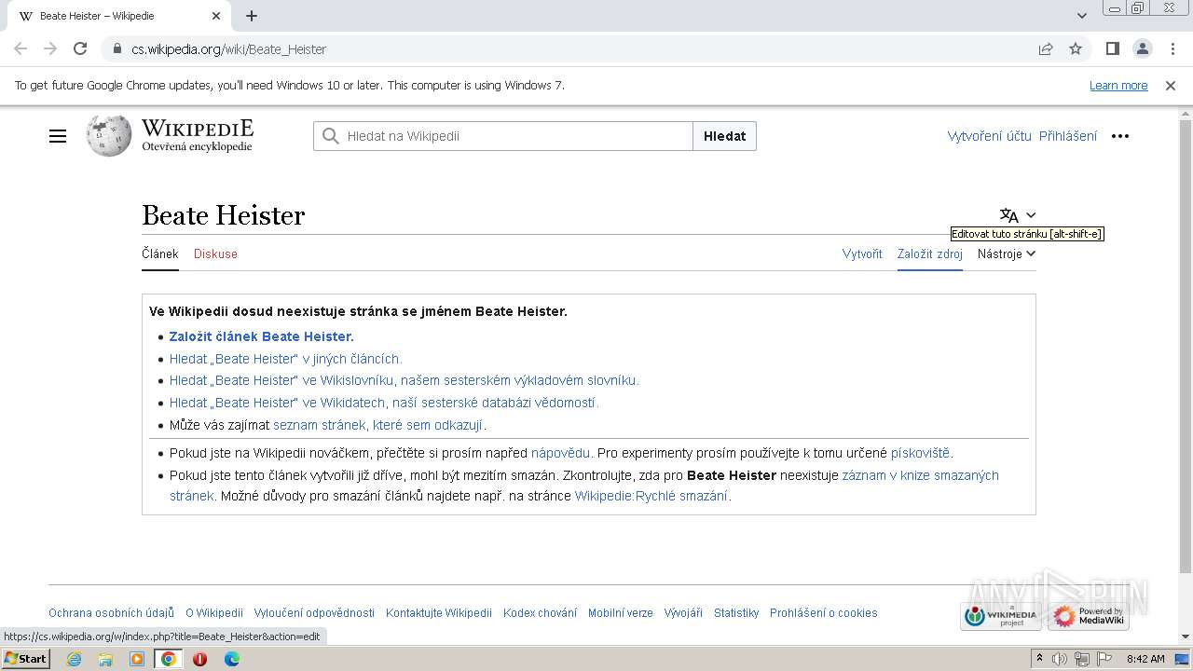
Task: Open the pískoviště link
Action: [920, 453]
